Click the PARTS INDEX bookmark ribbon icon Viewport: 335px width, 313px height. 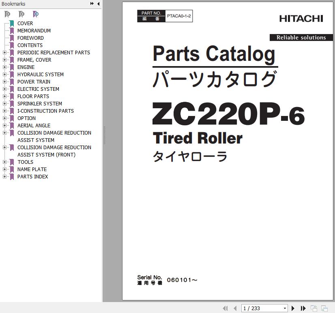(12, 176)
